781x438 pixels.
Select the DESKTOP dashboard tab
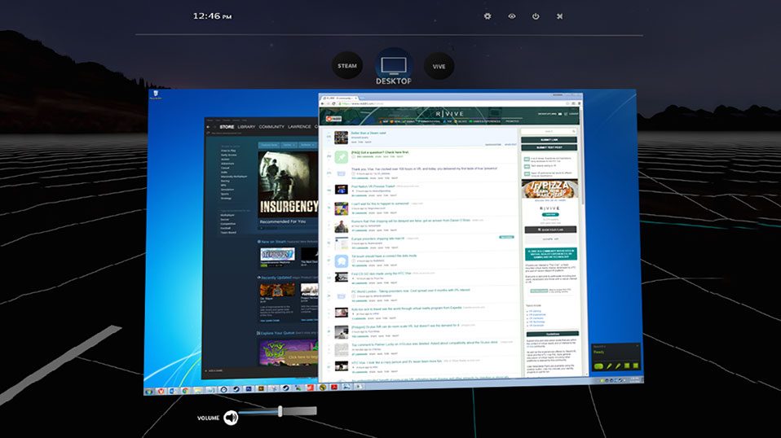pos(394,68)
